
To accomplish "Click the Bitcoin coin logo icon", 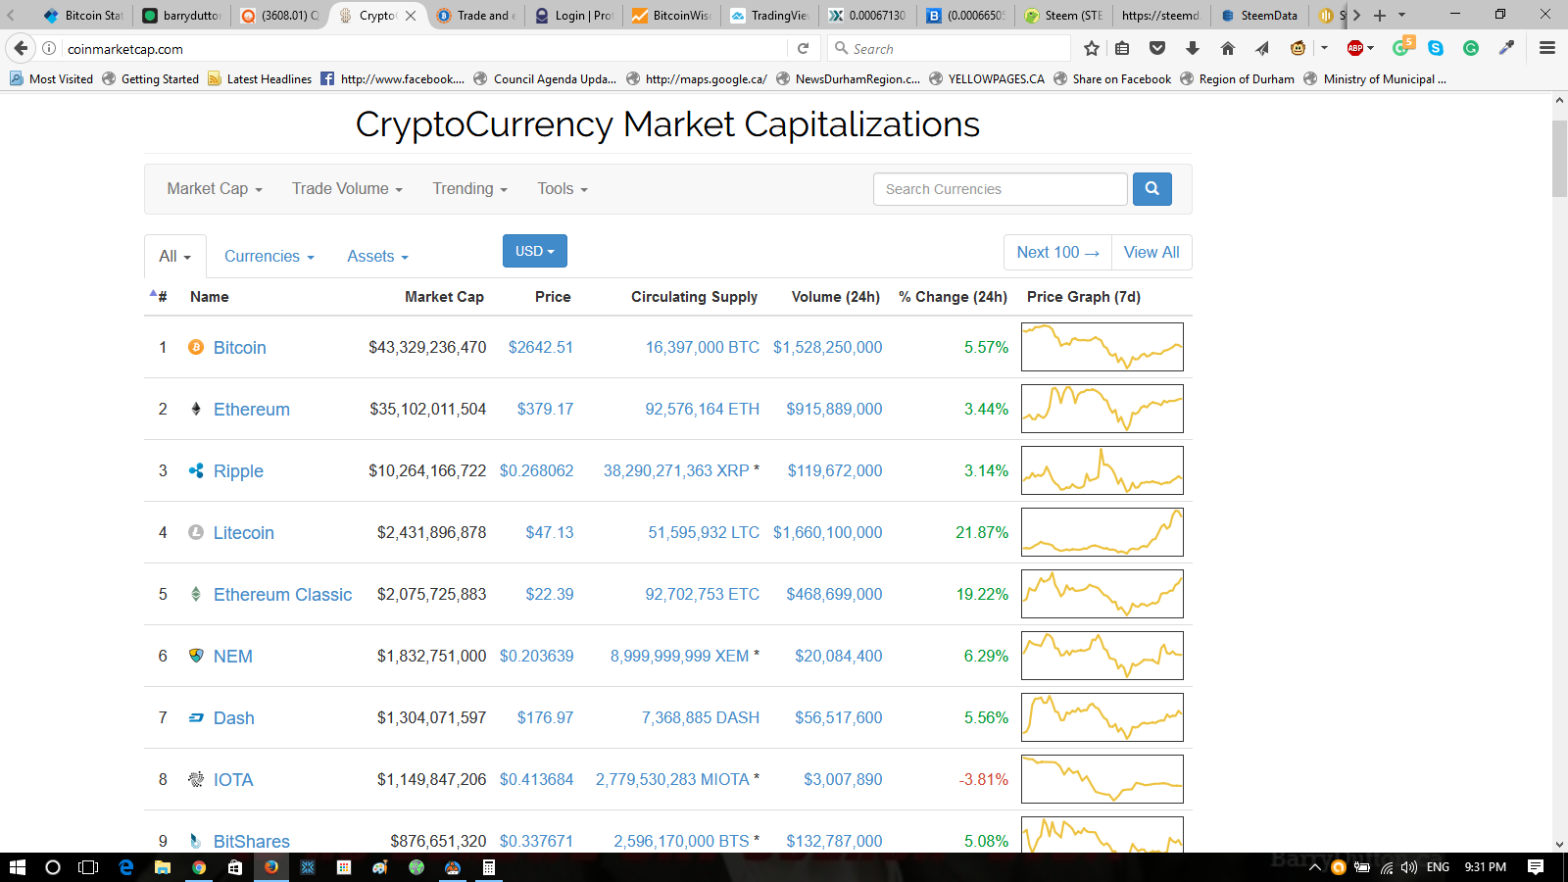I will 196,347.
